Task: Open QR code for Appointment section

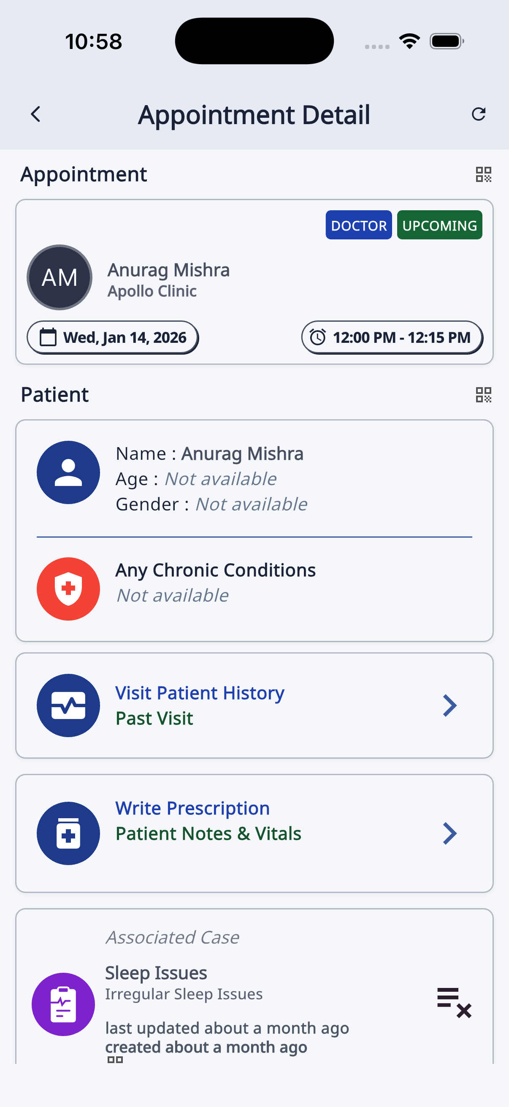Action: point(483,174)
